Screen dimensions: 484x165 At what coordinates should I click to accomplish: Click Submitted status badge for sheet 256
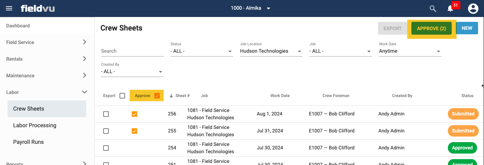pyautogui.click(x=463, y=114)
